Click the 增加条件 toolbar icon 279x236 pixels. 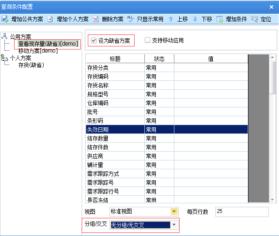click(220, 19)
